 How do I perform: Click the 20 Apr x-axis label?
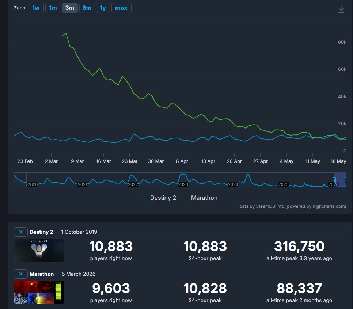(234, 161)
